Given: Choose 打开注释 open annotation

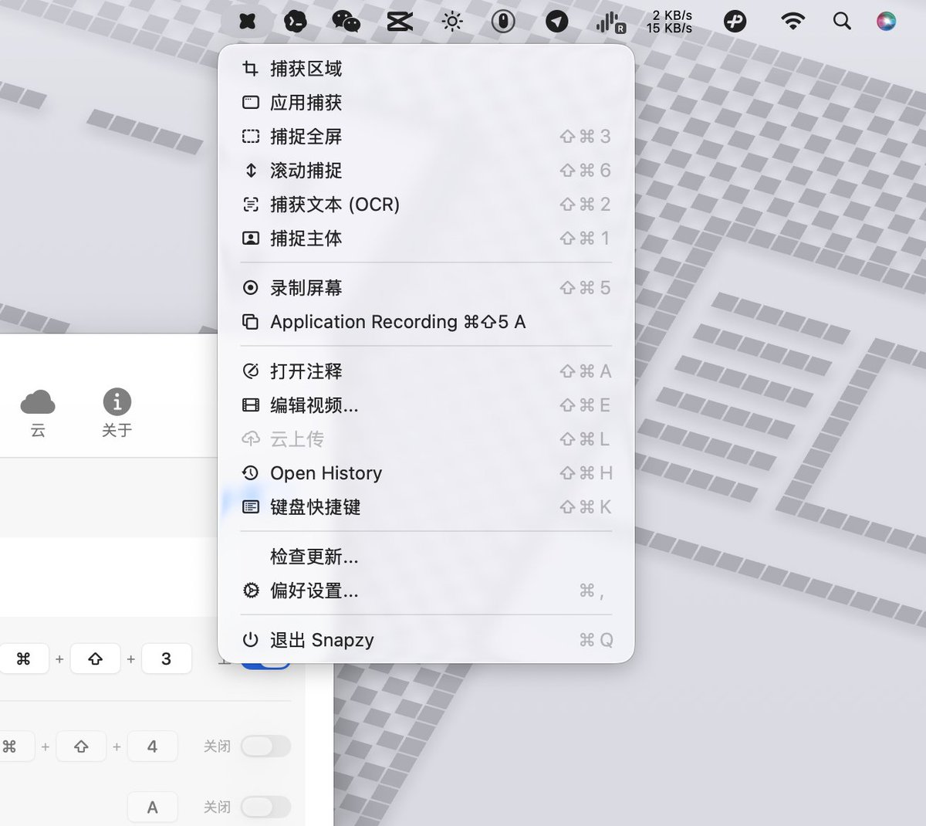Looking at the screenshot, I should click(x=426, y=371).
